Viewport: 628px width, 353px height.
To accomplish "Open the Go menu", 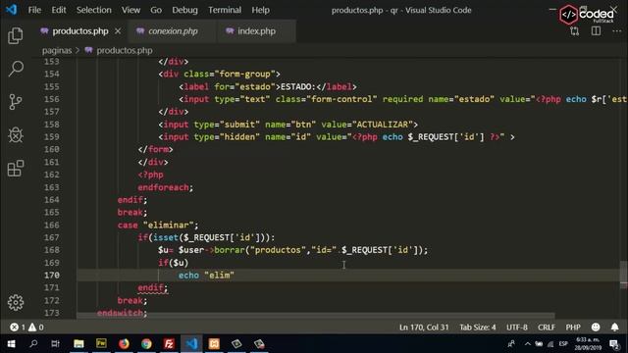I will [156, 10].
